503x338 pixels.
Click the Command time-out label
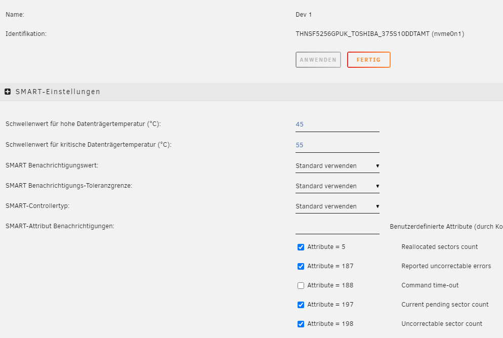click(x=430, y=285)
